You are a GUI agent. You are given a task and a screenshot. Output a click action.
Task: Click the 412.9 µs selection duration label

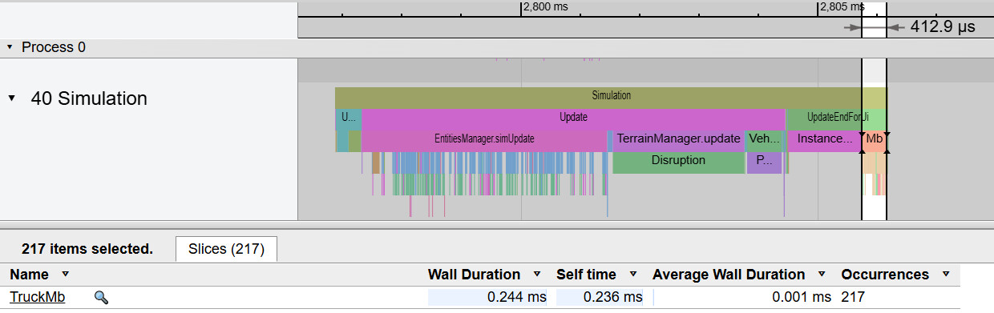click(x=943, y=26)
